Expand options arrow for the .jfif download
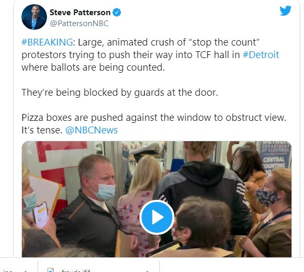Screen dimensions: 304x272 147,270
